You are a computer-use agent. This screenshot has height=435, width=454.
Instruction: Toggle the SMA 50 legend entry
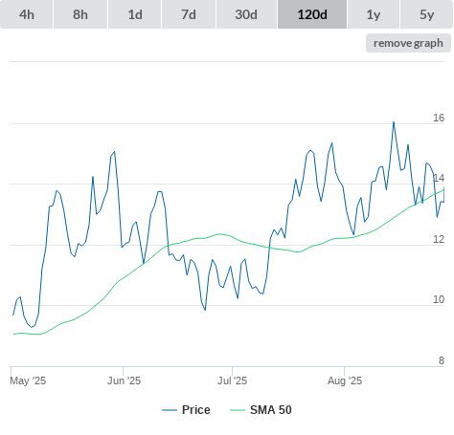[x=271, y=410]
